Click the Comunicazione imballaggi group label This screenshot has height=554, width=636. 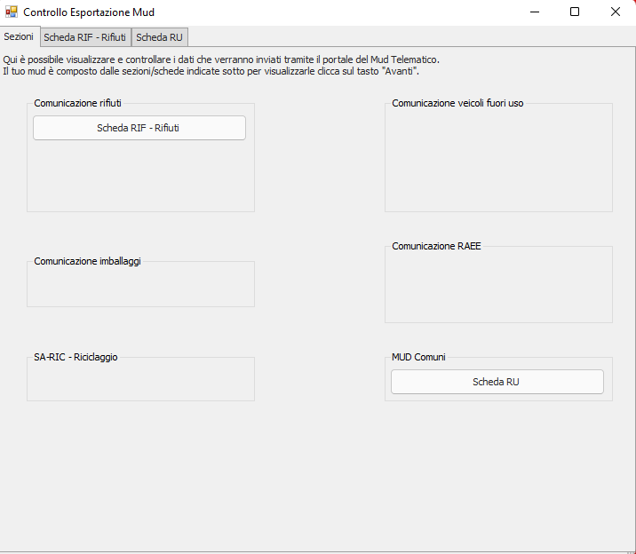[x=87, y=261]
